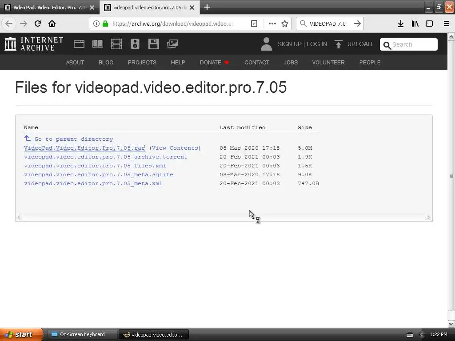Click the View Contents link
This screenshot has width=455, height=341.
[x=175, y=148]
